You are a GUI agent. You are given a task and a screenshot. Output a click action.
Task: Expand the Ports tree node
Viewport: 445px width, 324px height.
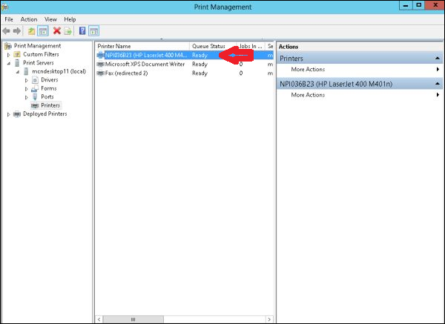tap(27, 97)
